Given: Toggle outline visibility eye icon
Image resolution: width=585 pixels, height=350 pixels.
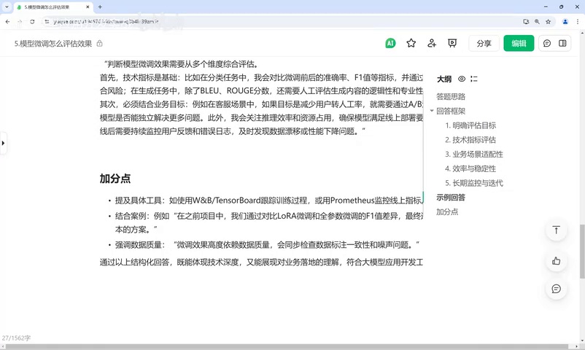Looking at the screenshot, I should coord(462,79).
